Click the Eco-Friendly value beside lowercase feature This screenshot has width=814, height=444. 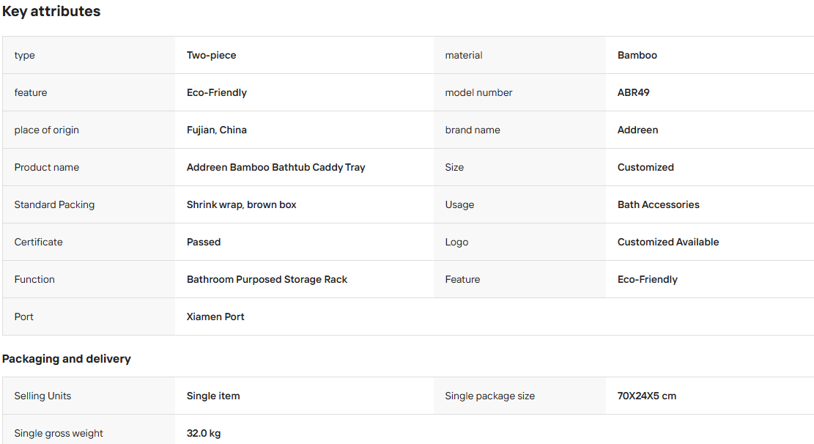216,92
